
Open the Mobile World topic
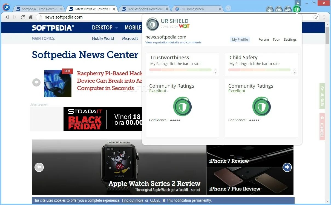(x=103, y=38)
